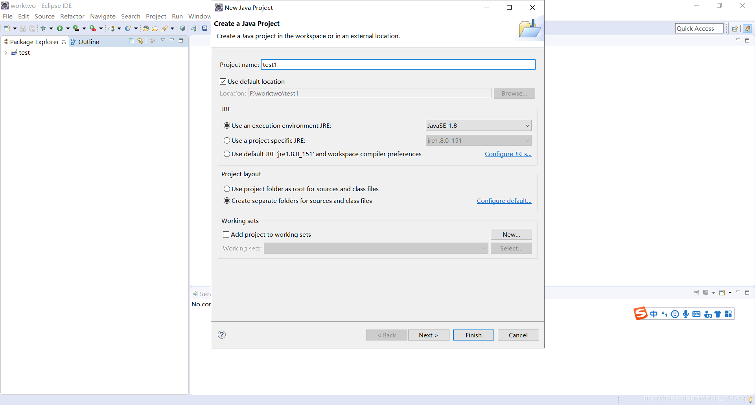The width and height of the screenshot is (755, 405).
Task: Select Create separate folders radio option
Action: pos(227,201)
